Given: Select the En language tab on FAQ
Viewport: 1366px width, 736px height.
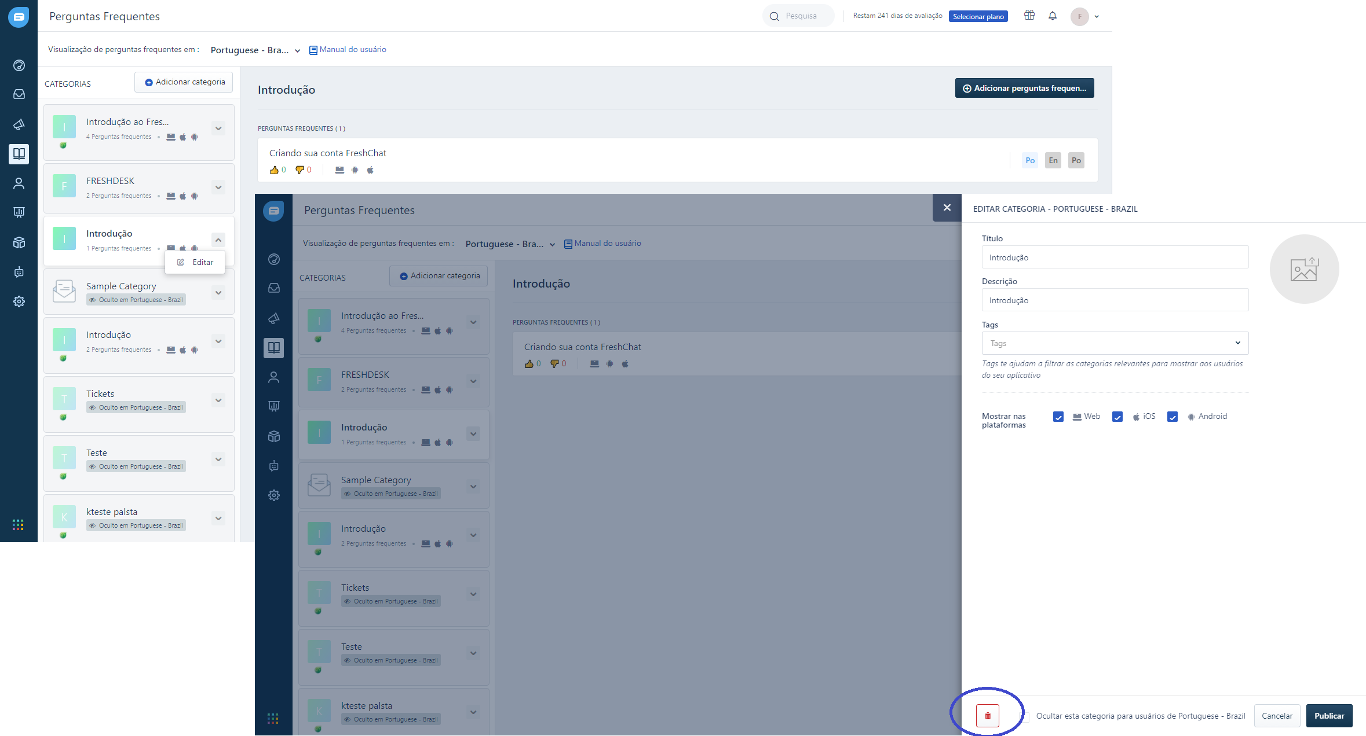Looking at the screenshot, I should tap(1053, 160).
